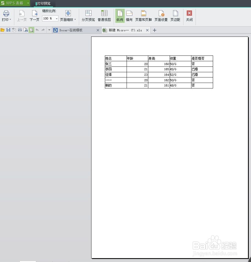Open the 打印 dropdown arrow
The width and height of the screenshot is (251, 262).
click(x=10, y=19)
